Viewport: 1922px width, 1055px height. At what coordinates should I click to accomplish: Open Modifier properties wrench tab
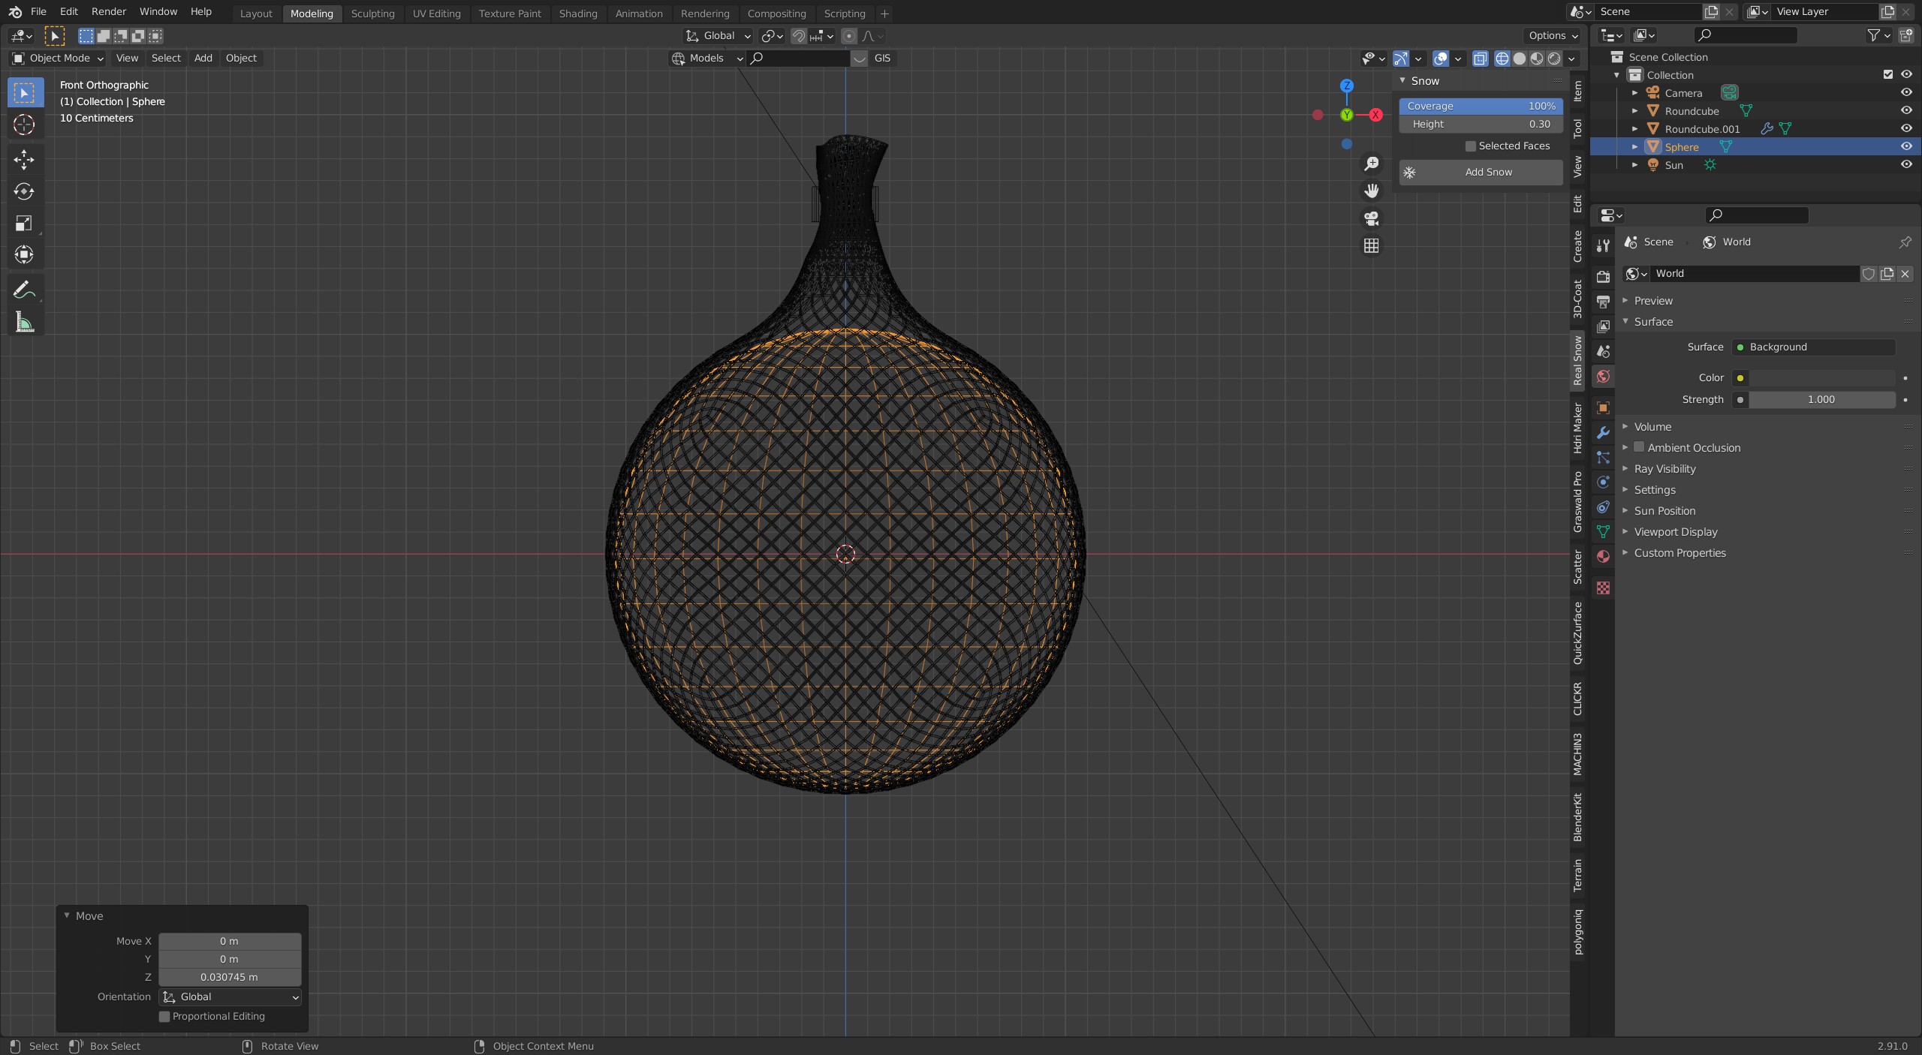point(1603,433)
